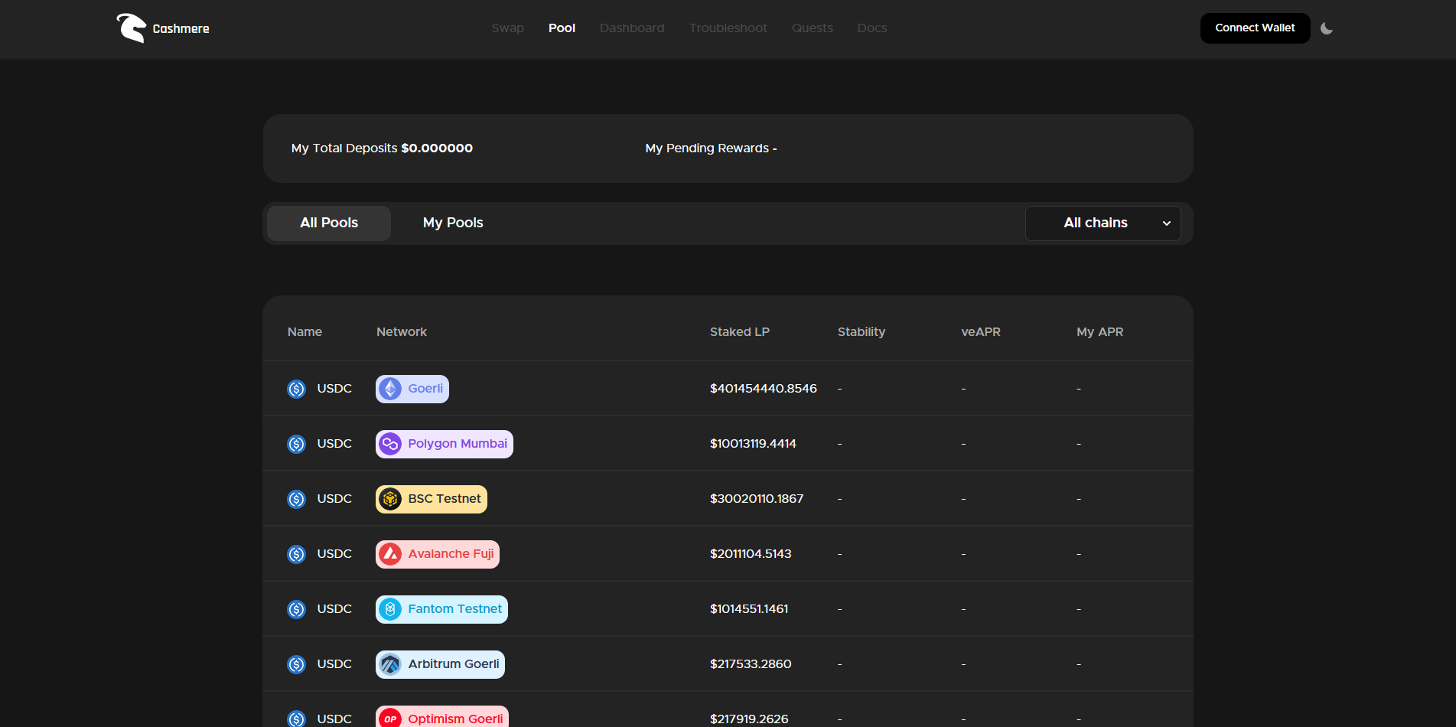Click the Avalanche Fuji network icon

pyautogui.click(x=390, y=554)
